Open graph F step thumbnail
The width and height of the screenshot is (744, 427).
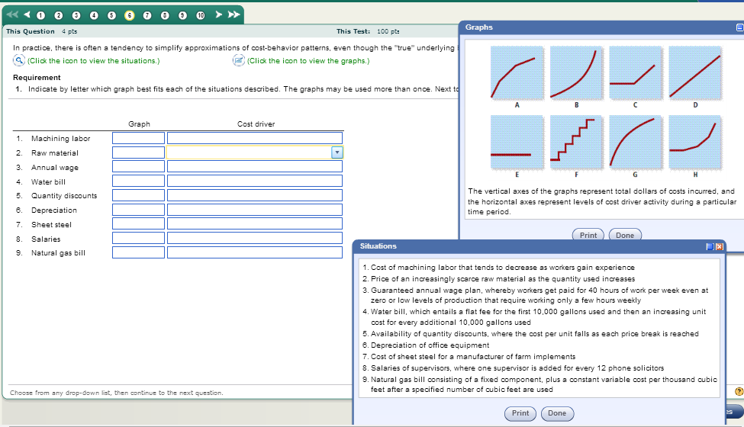click(x=577, y=142)
